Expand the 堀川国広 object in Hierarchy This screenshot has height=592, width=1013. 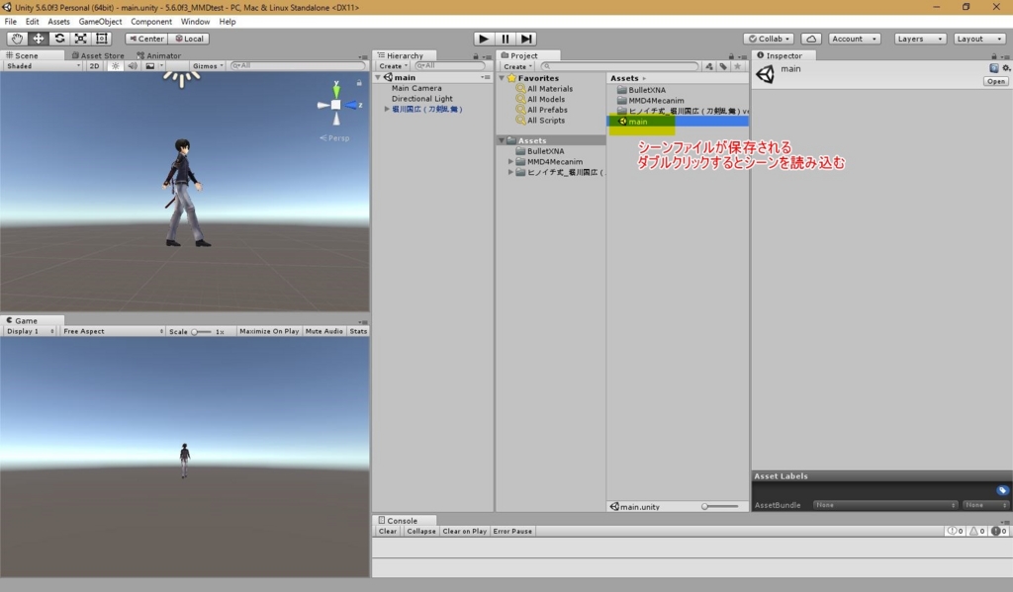pos(387,109)
